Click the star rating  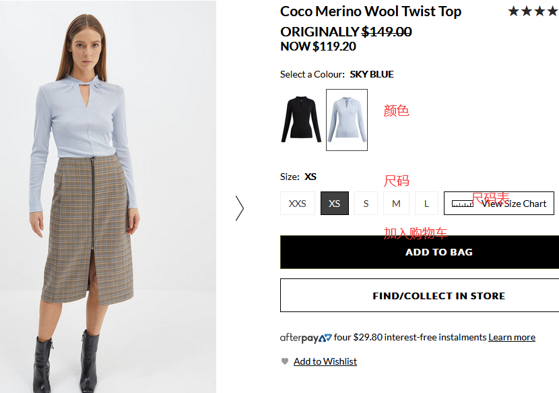click(533, 11)
